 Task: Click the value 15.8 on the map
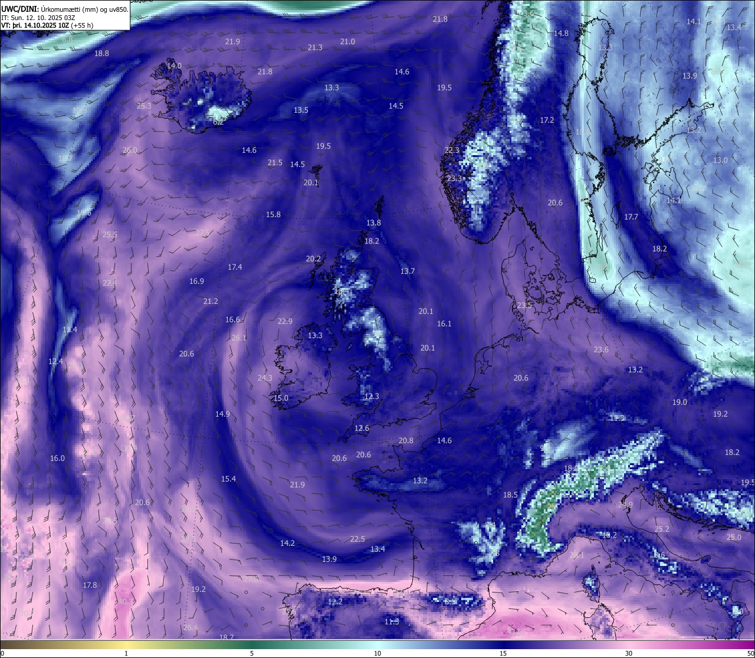(273, 214)
